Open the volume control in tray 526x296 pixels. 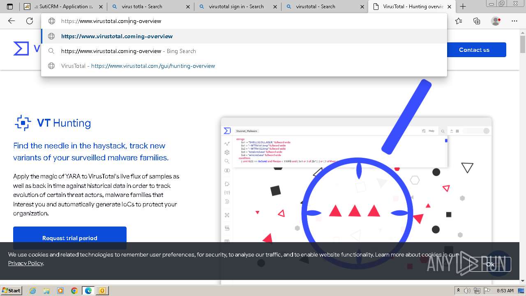coord(467,291)
